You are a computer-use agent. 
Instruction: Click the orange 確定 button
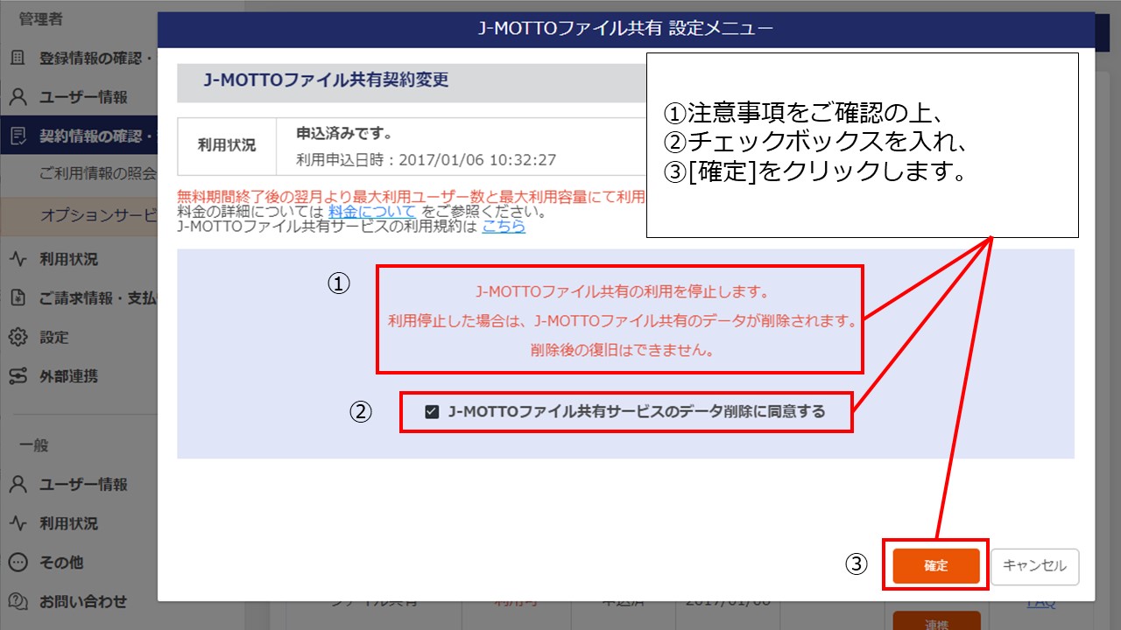(x=935, y=566)
